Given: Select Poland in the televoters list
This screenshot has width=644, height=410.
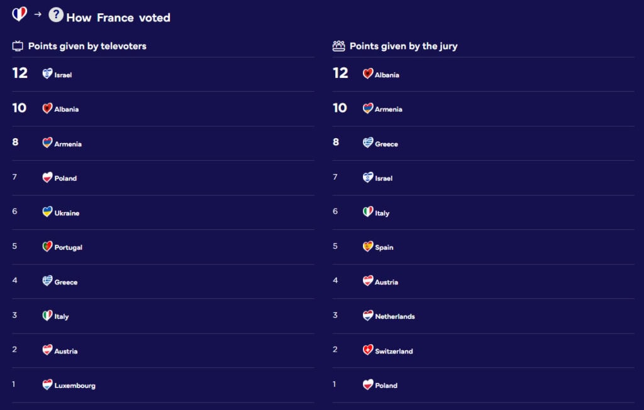Looking at the screenshot, I should pyautogui.click(x=65, y=178).
